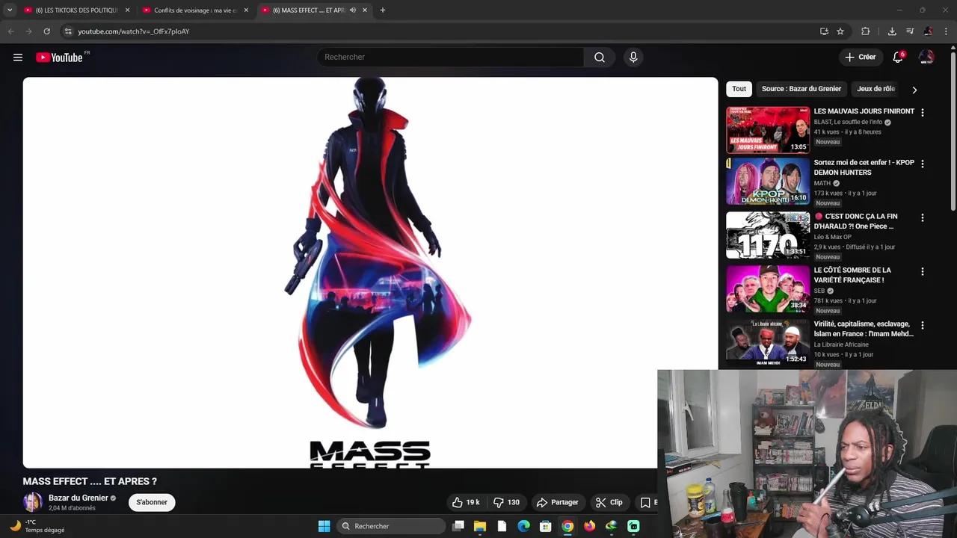Open the Créer menu button

861,58
